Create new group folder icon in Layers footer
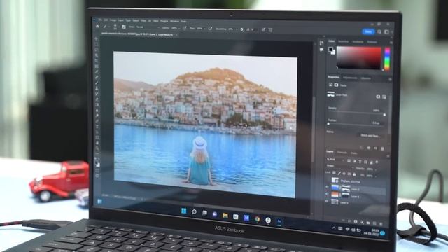448x252 pixels. pyautogui.click(x=368, y=223)
